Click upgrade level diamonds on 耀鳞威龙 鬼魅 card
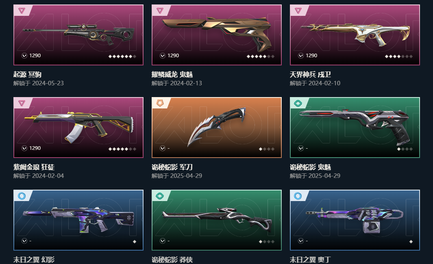 pos(260,56)
